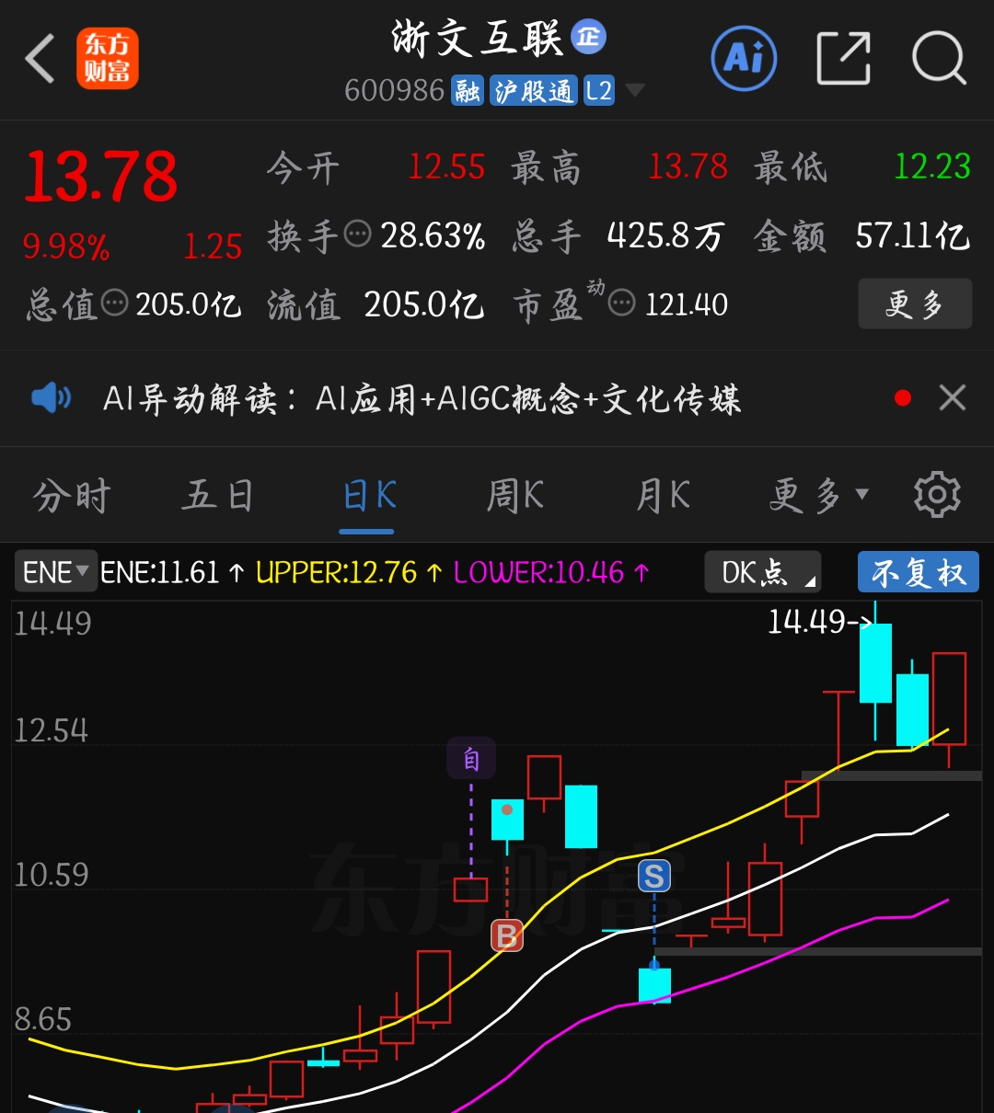Tap the stock name 浙文互联
Viewport: 994px width, 1113px height.
pos(476,38)
